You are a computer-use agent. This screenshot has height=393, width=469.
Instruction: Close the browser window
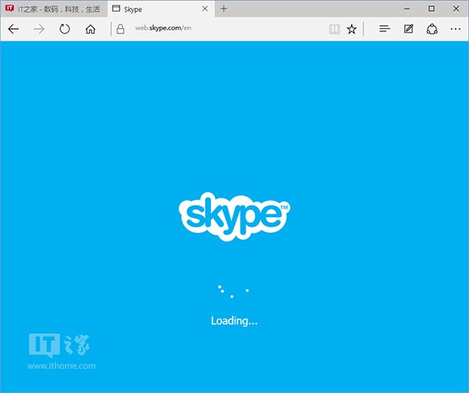pos(456,9)
